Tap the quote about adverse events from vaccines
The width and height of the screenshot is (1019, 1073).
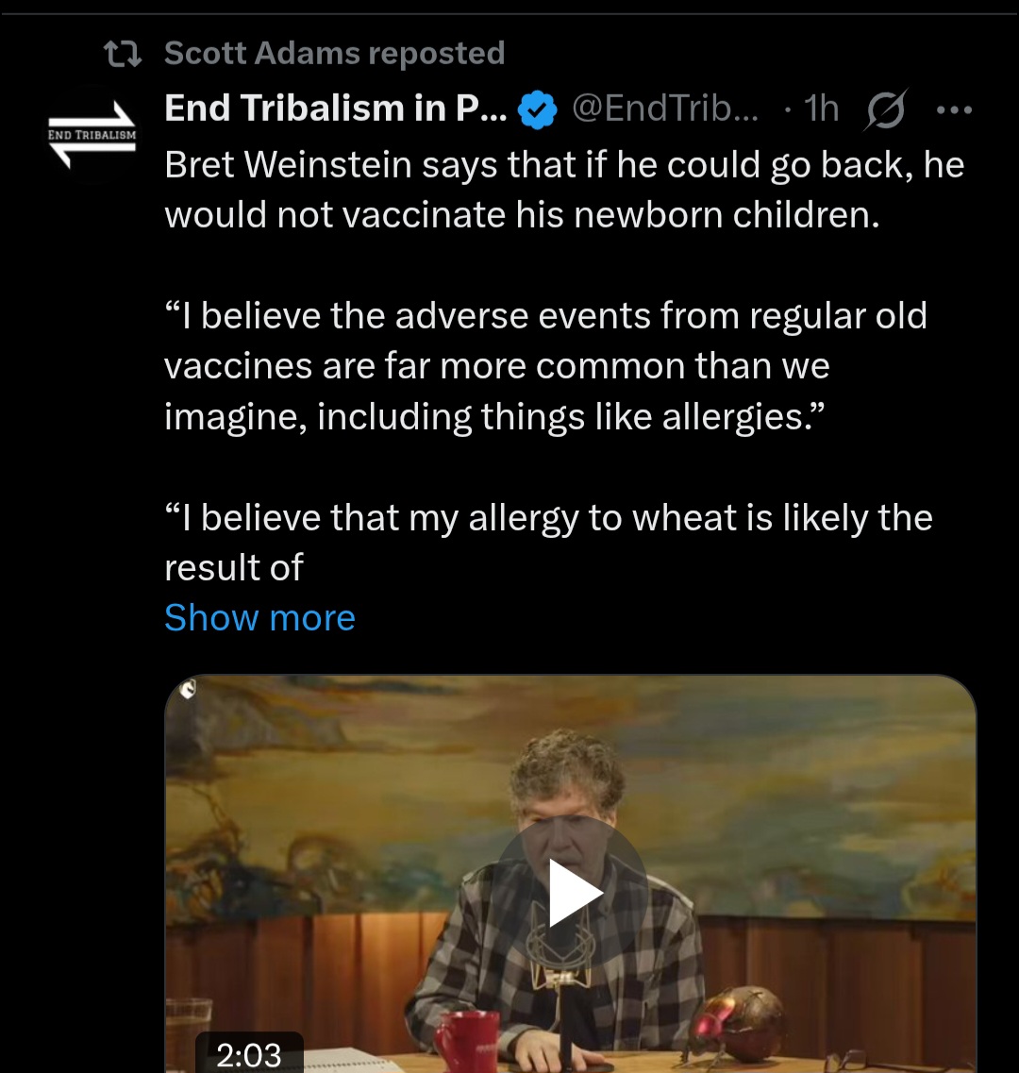(544, 366)
